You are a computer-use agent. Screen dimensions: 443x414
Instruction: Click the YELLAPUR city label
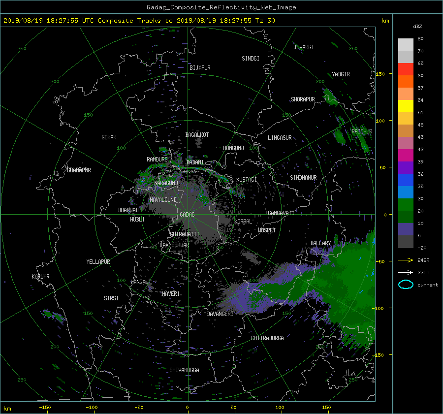(x=98, y=262)
